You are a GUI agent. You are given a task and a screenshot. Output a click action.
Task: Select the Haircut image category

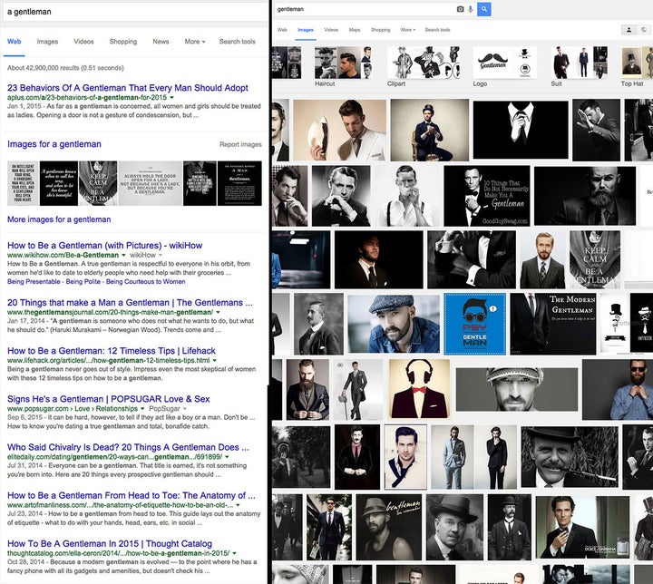325,83
